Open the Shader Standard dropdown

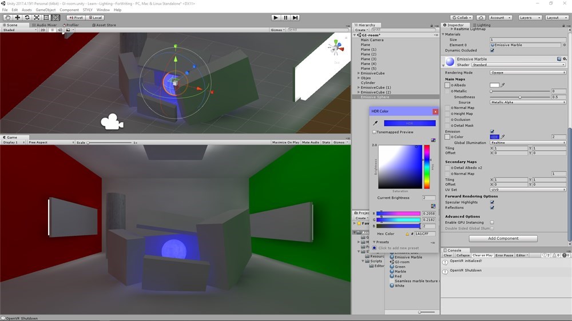tap(518, 65)
